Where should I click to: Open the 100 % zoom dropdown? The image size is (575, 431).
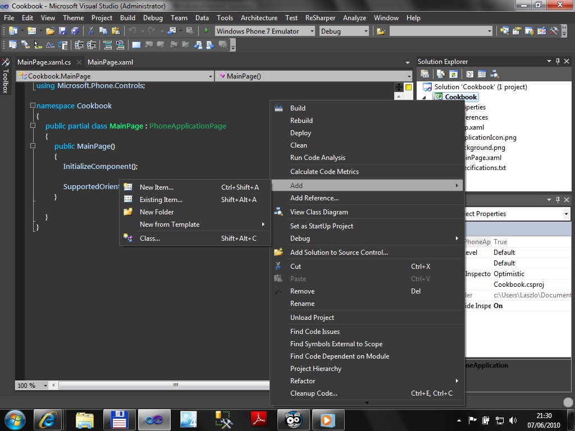45,386
